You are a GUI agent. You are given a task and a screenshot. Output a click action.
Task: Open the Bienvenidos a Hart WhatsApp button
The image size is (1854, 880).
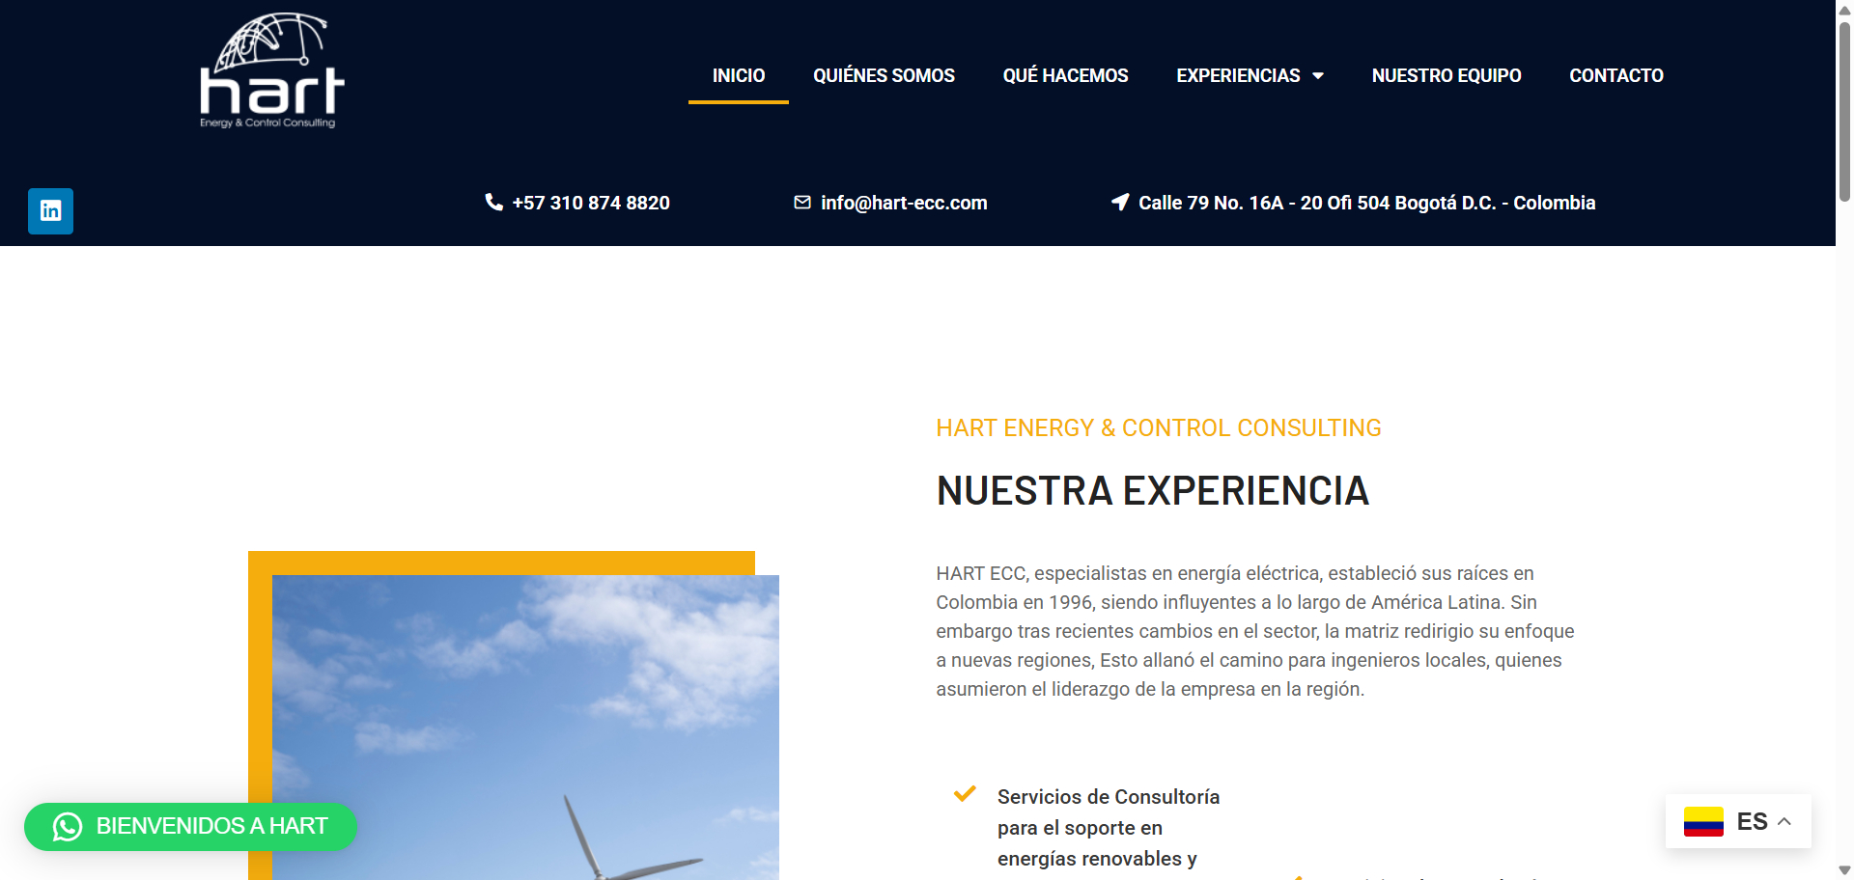[190, 827]
